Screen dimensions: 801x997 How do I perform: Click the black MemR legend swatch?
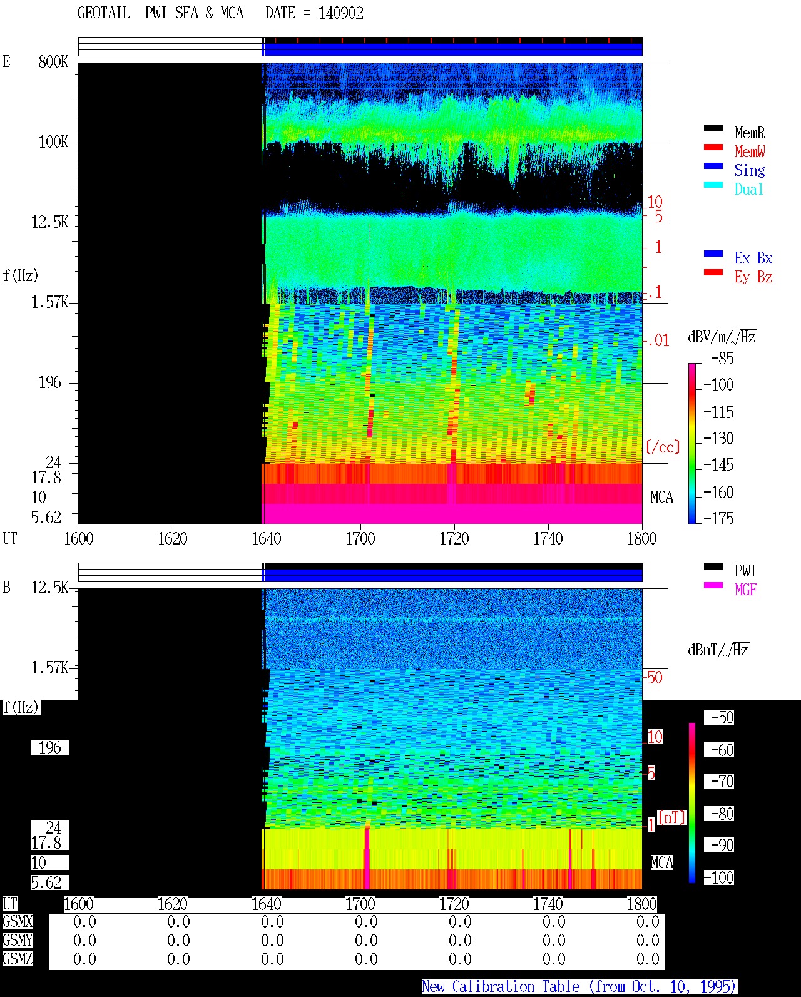pyautogui.click(x=713, y=129)
